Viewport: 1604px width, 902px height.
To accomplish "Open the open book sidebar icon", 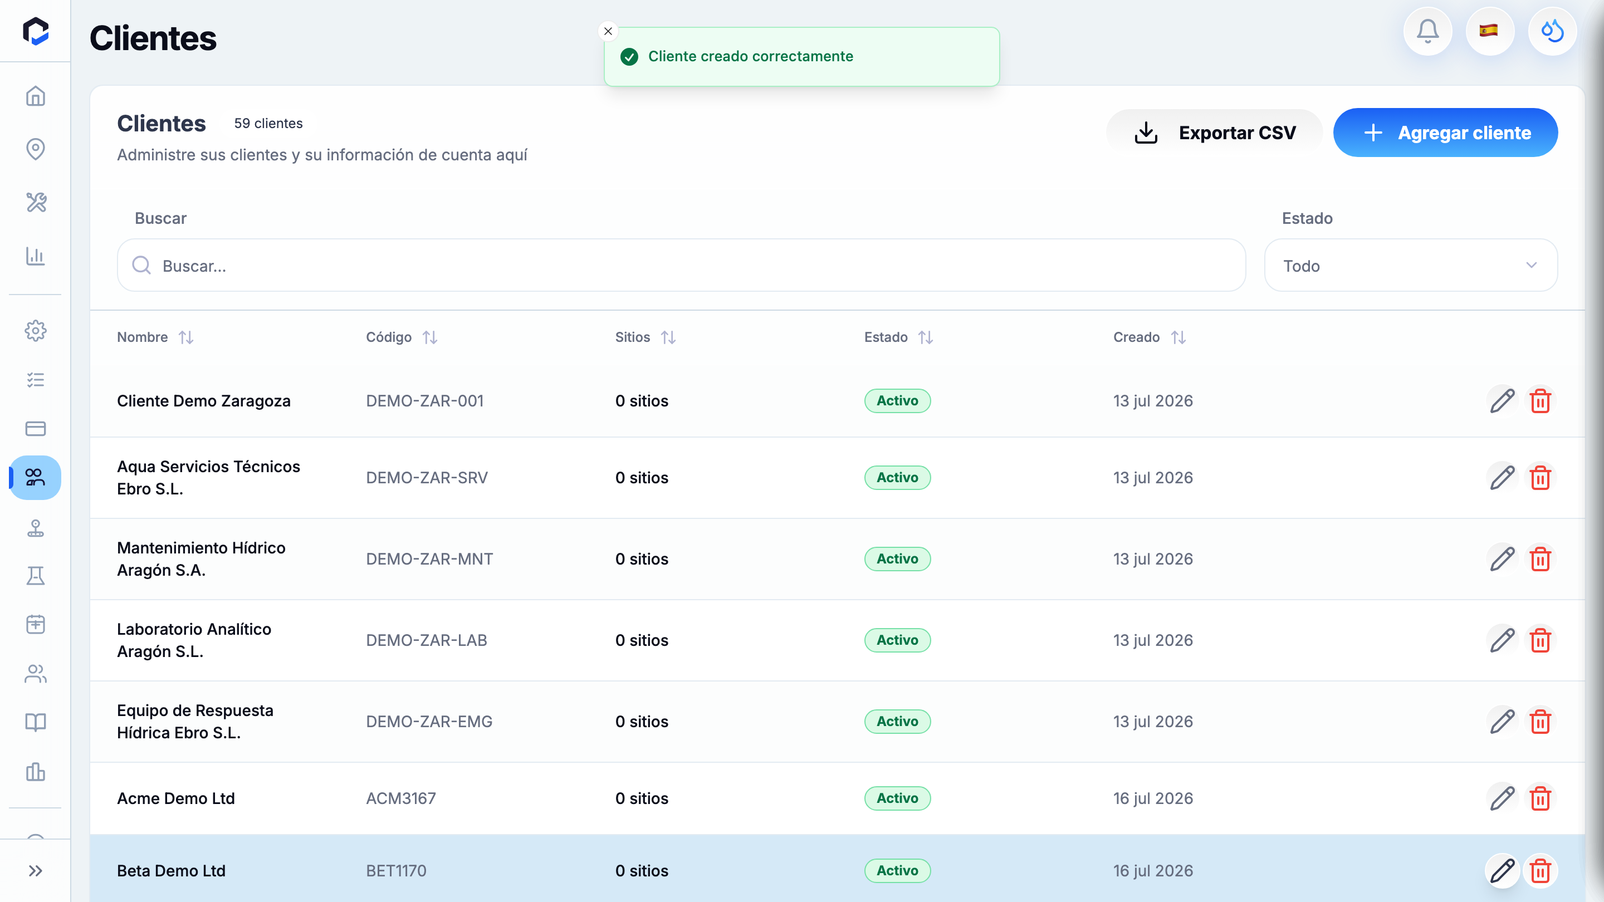I will pos(36,722).
